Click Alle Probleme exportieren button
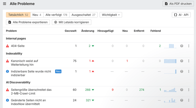The image size is (196, 108). 28,22
